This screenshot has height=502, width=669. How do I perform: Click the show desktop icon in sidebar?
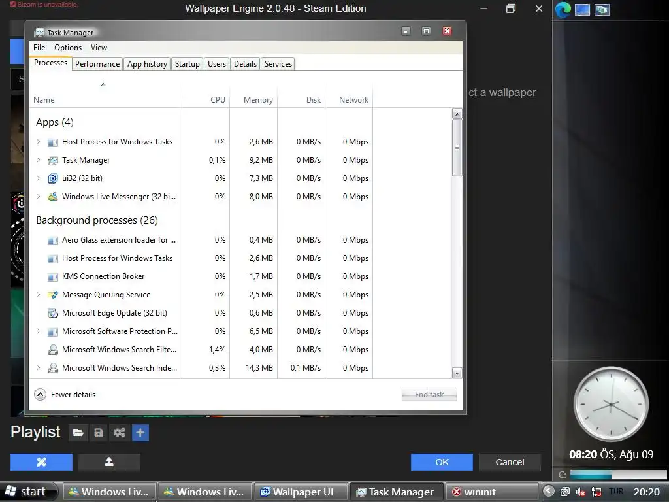click(582, 9)
